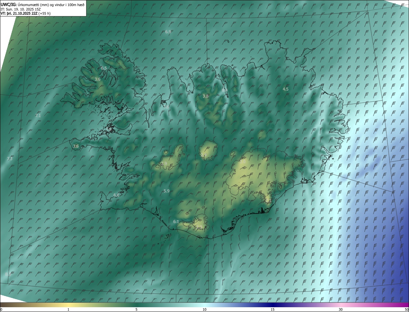Click the '30' tick label on the color scale

pyautogui.click(x=341, y=310)
